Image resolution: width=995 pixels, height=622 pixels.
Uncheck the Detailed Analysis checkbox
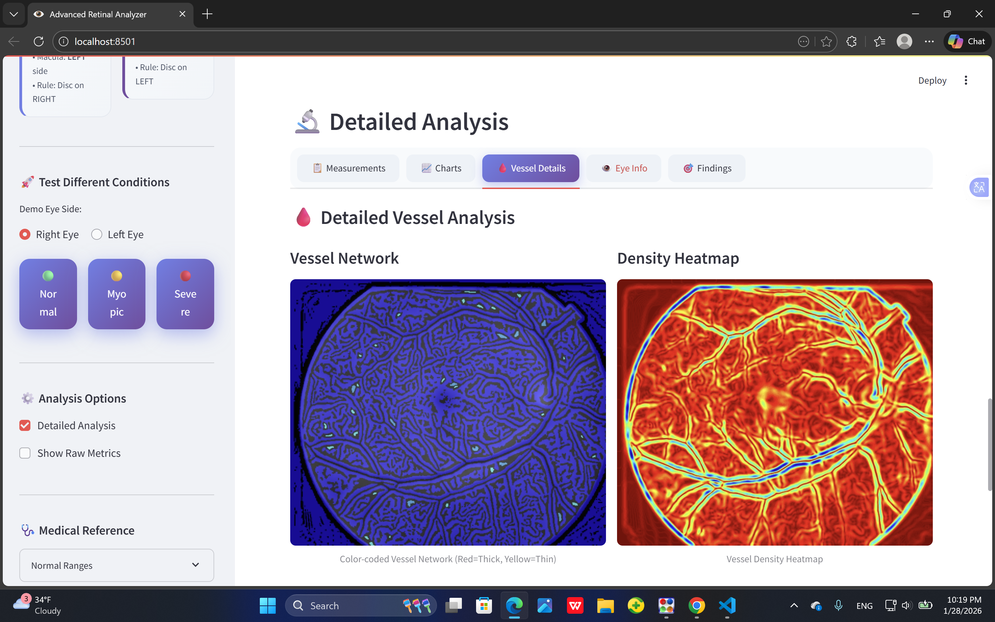coord(25,425)
